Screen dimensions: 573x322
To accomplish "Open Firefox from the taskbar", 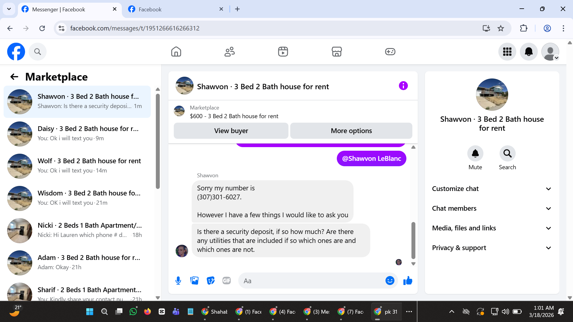I will pos(147,312).
